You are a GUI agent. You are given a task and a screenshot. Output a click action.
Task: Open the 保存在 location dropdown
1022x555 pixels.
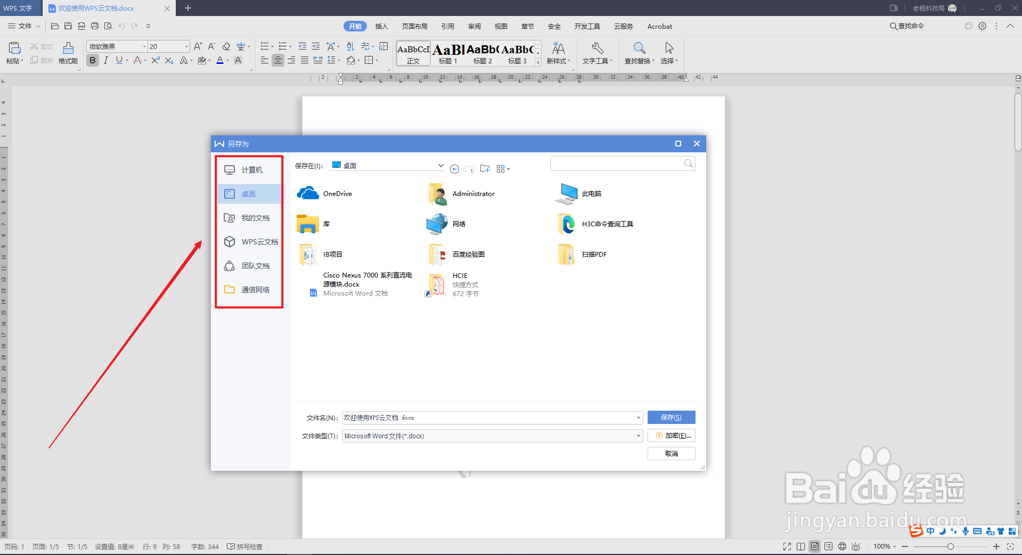click(x=440, y=165)
